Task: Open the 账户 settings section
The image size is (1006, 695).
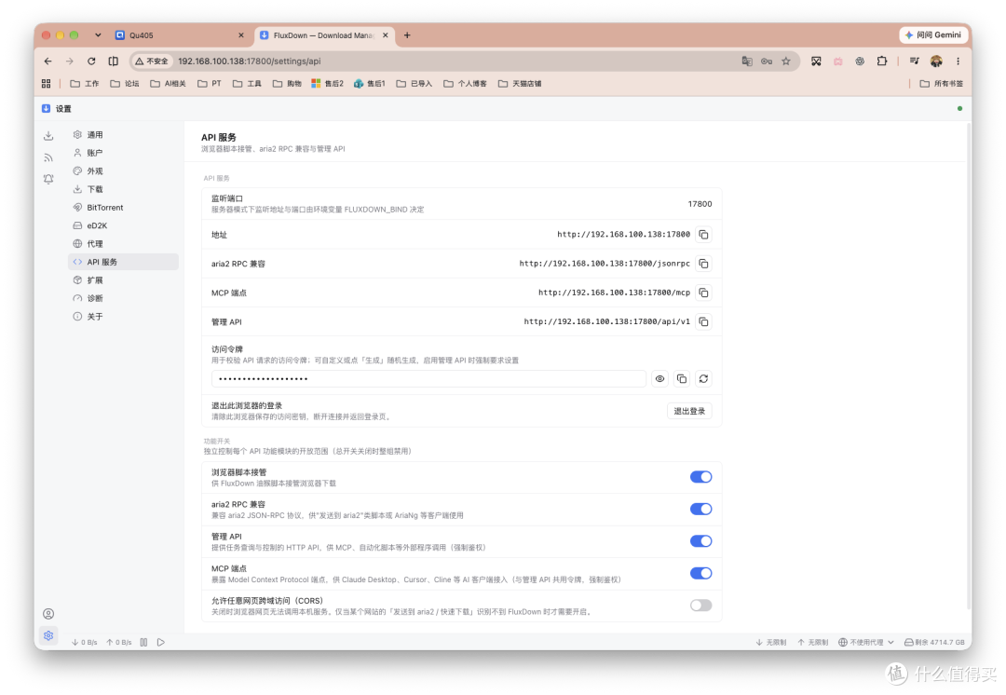Action: click(123, 153)
